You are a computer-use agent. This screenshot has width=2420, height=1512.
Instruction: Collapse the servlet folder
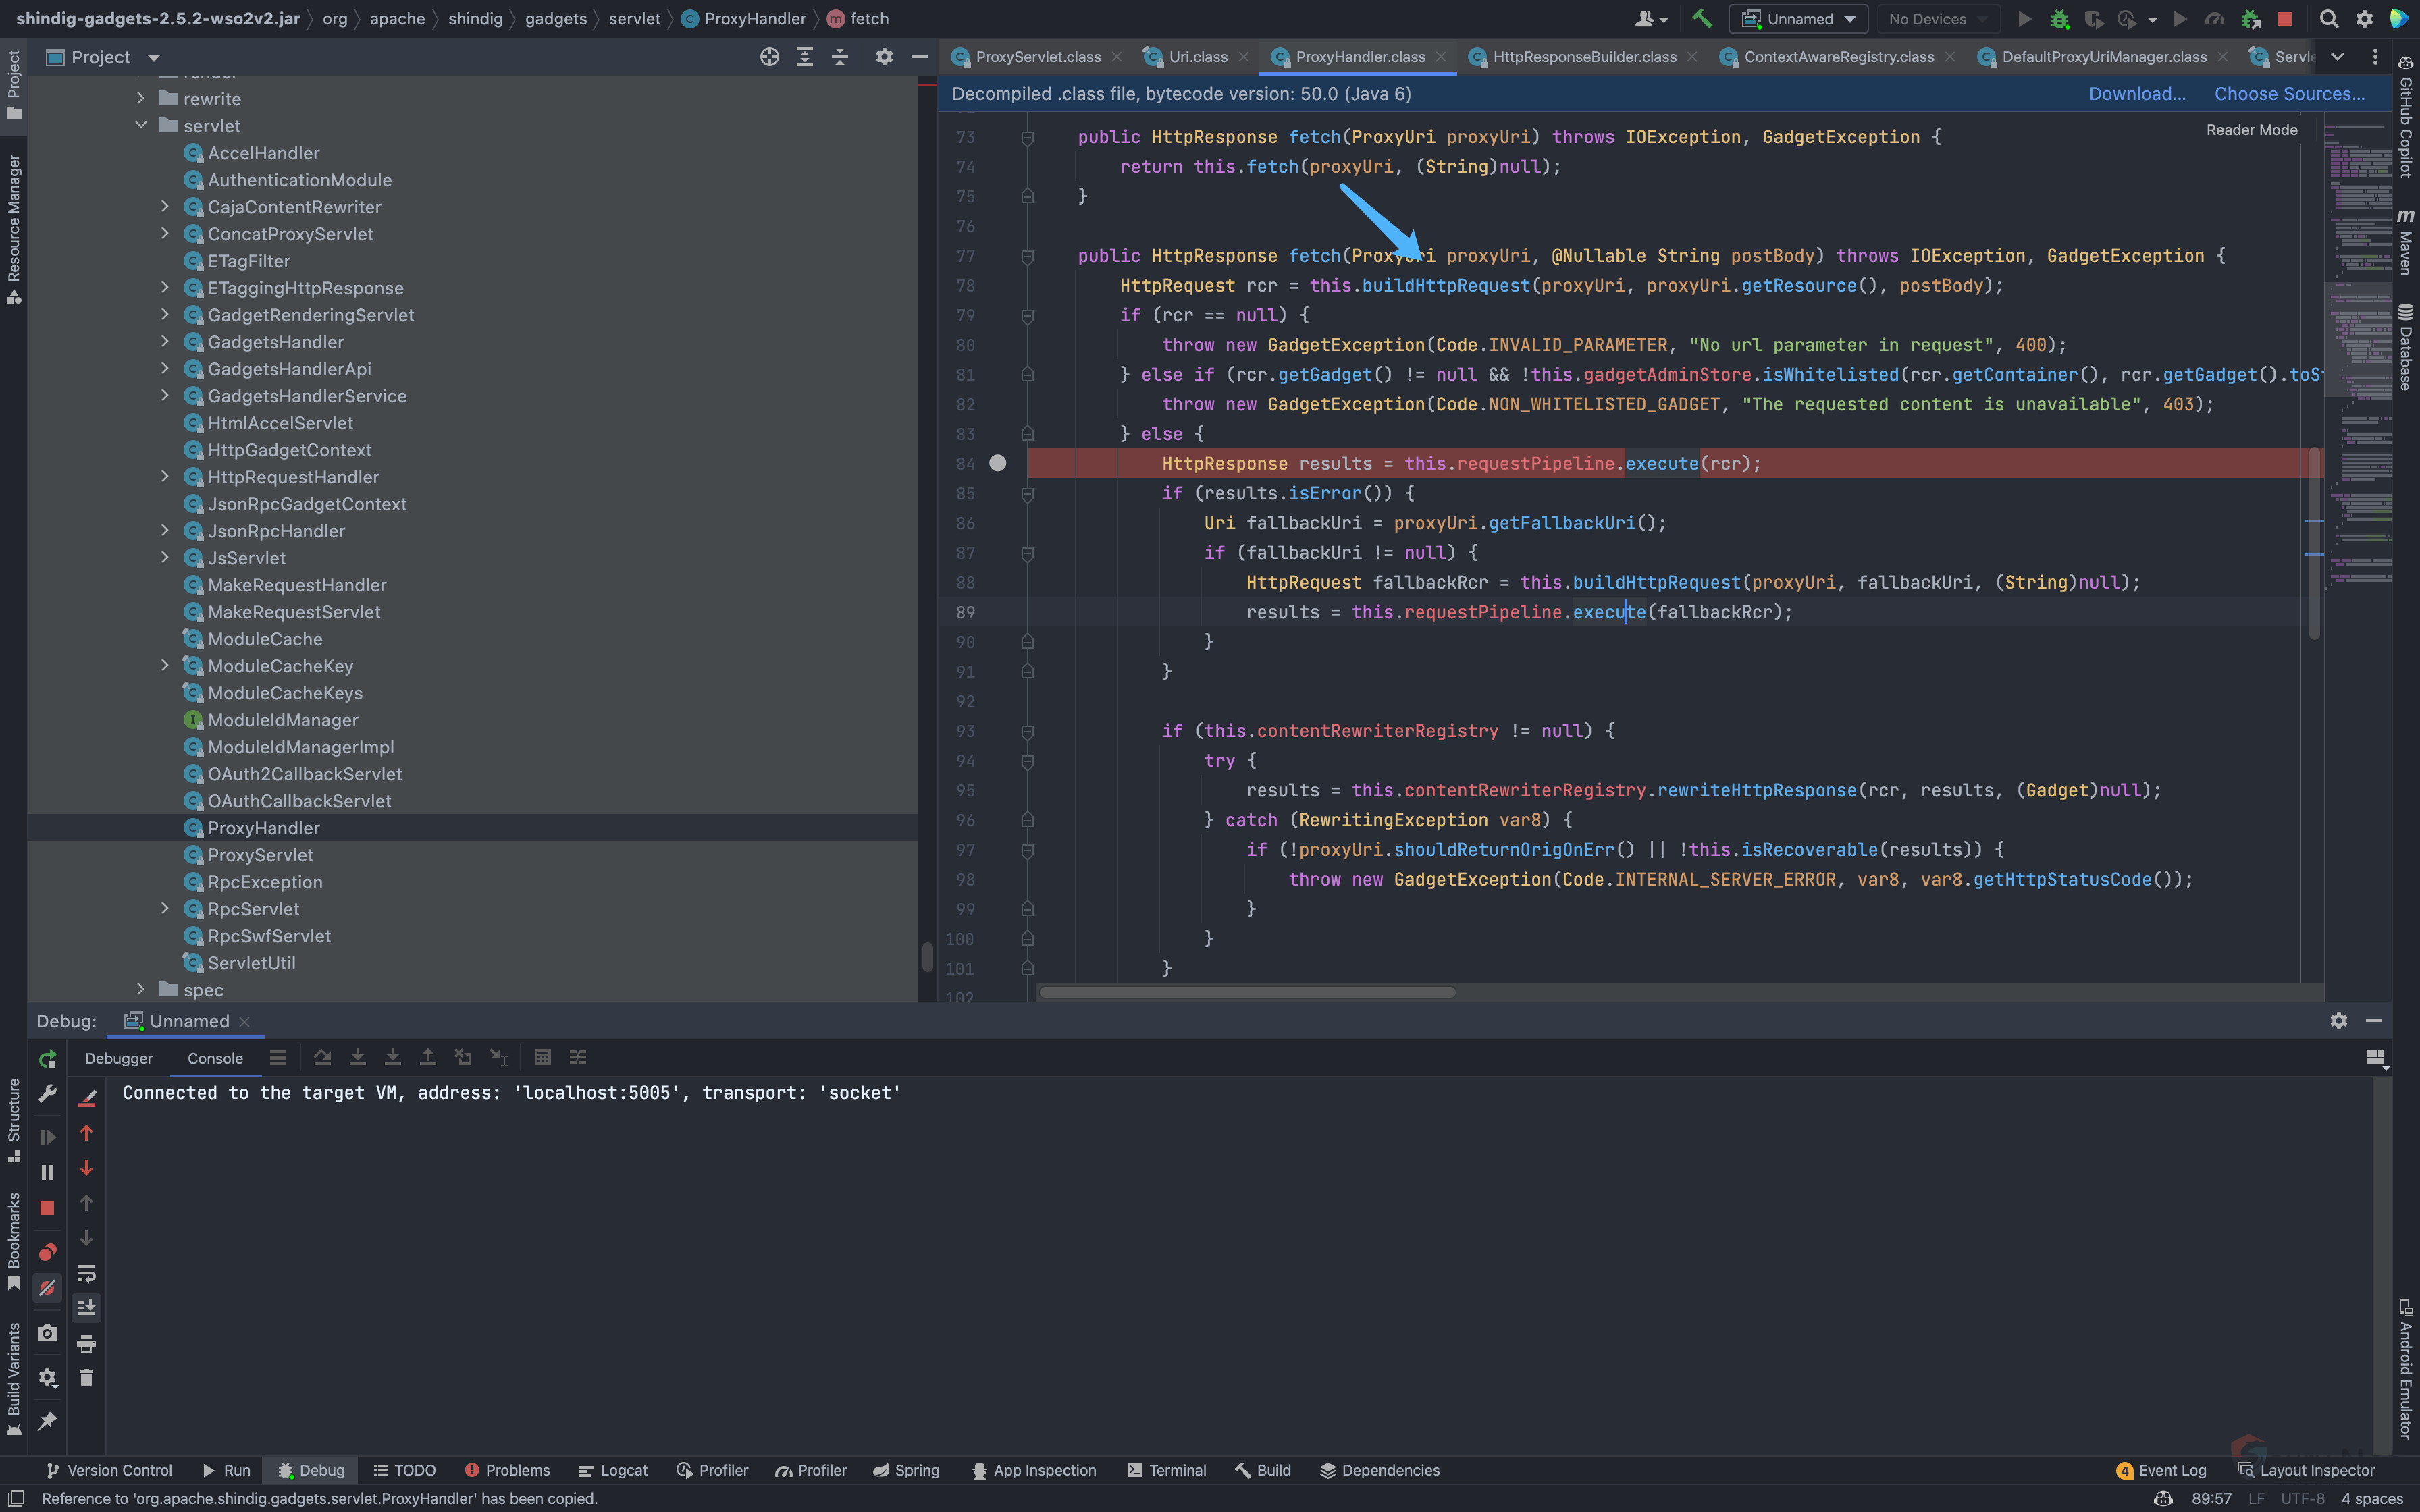click(x=141, y=126)
